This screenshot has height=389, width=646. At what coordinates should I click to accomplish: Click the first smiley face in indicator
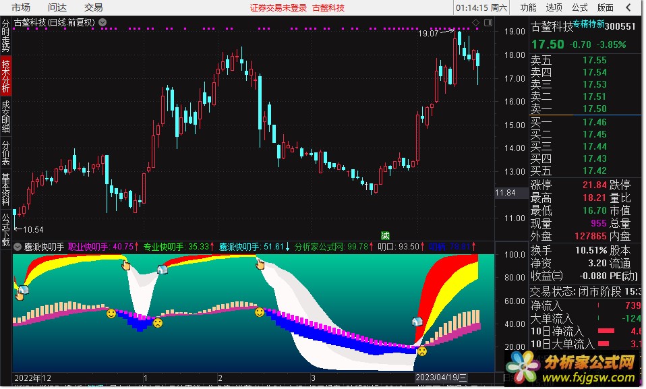pyautogui.click(x=111, y=313)
